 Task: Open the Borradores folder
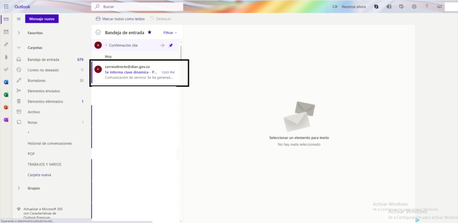click(37, 80)
